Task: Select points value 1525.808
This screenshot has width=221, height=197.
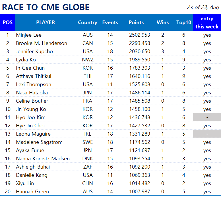Action: pos(140,84)
